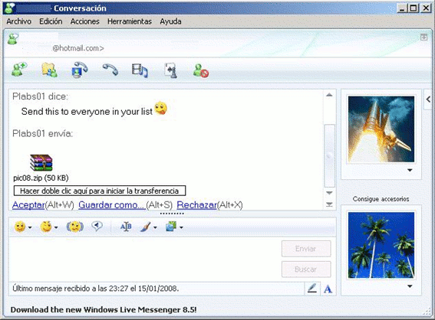
Task: Switch to text input mode A icon
Action: coord(328,289)
